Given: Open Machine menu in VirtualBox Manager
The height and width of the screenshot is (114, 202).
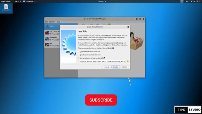Looking at the screenshot, I should [x=52, y=22].
